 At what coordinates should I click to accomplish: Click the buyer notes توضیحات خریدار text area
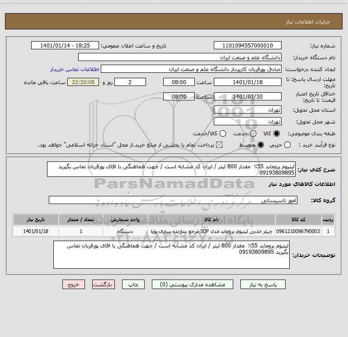171,255
